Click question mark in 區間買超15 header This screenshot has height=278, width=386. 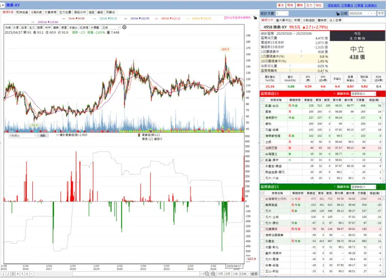tap(334, 94)
